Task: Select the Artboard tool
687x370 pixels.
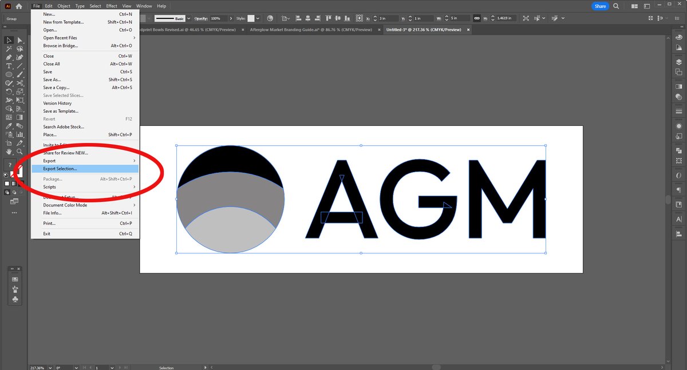Action: 9,143
